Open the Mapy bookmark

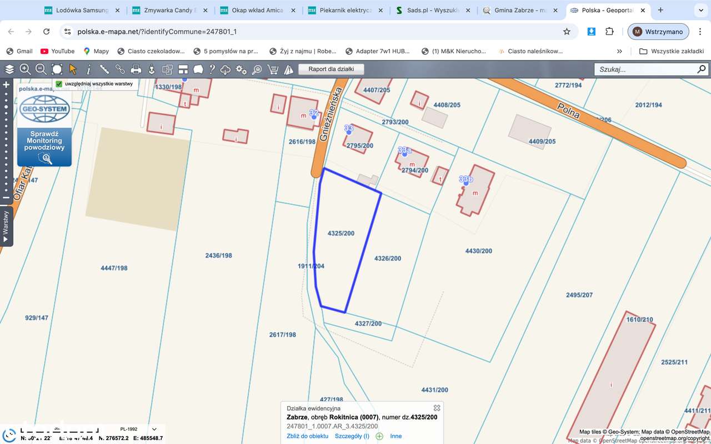click(x=96, y=51)
